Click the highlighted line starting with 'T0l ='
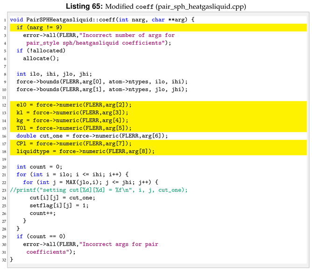 (x=158, y=128)
